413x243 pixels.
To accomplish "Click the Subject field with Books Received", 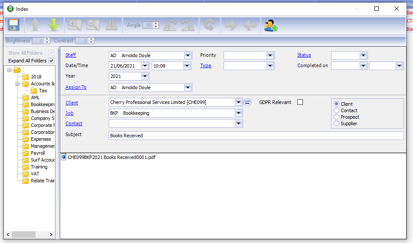I will click(256, 136).
